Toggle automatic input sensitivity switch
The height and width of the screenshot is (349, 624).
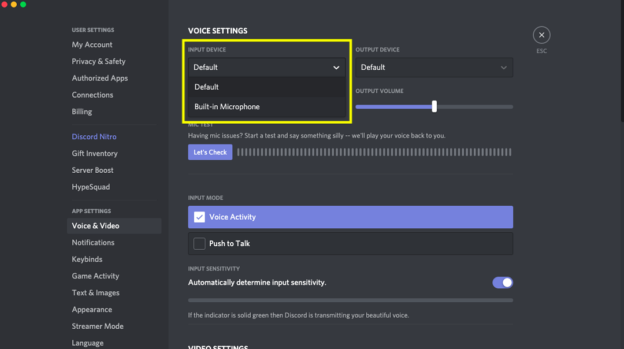pos(502,283)
